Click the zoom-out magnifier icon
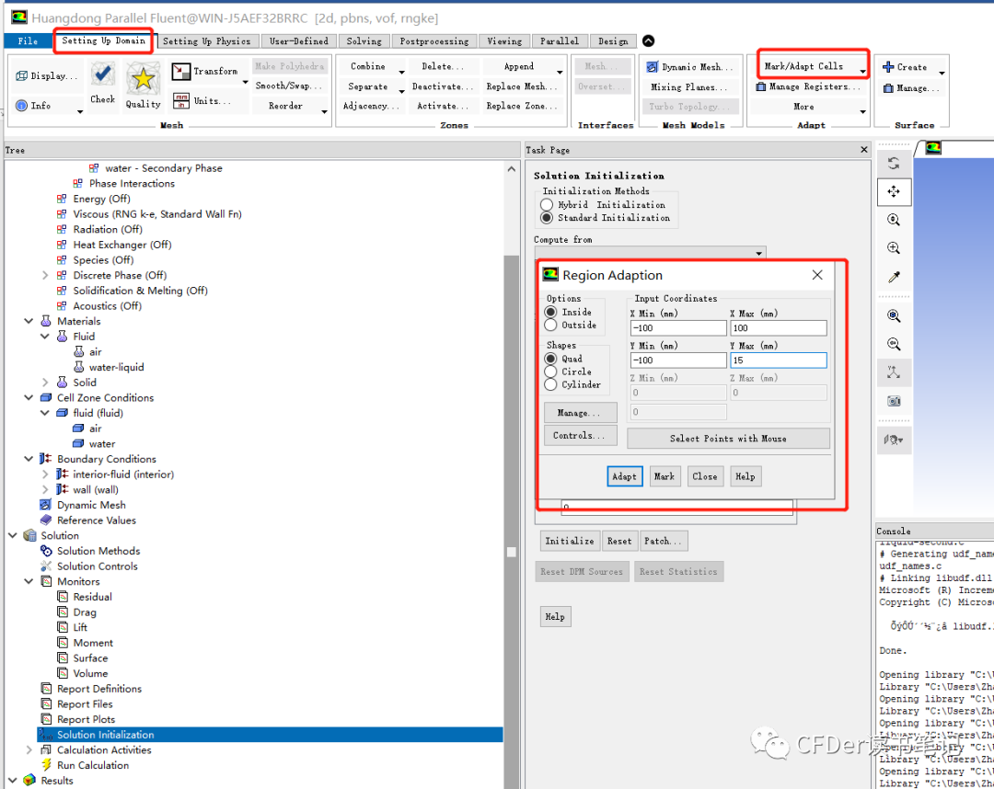994x789 pixels. point(894,345)
